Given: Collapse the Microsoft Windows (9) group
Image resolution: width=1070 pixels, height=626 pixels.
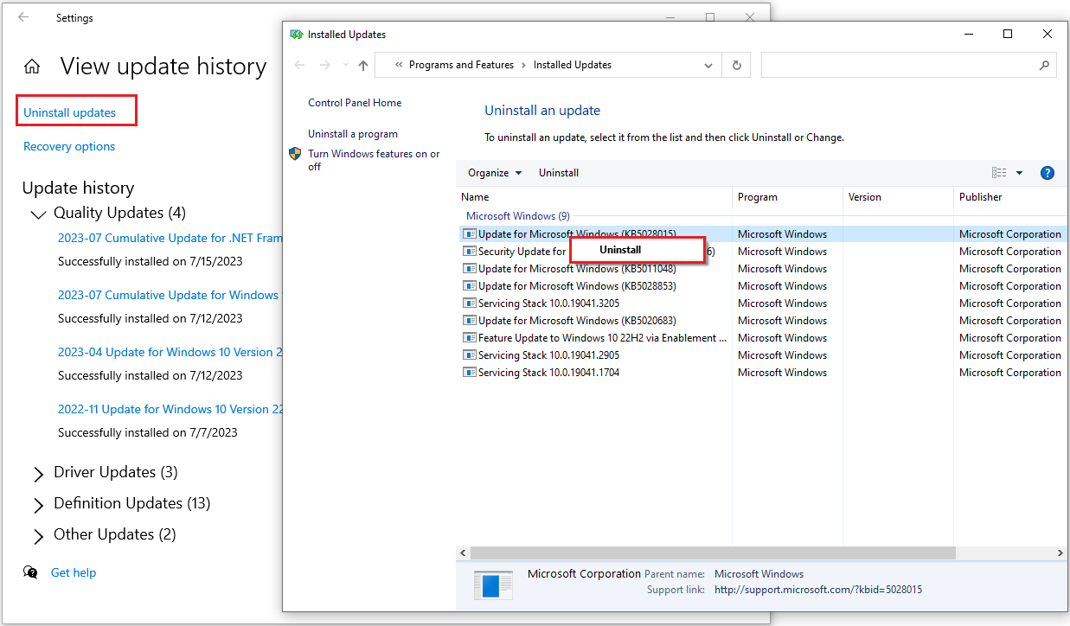Looking at the screenshot, I should coord(517,216).
